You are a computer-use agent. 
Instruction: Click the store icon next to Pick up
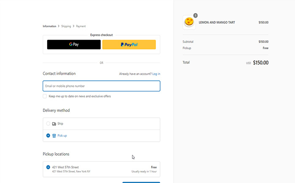(x=54, y=135)
